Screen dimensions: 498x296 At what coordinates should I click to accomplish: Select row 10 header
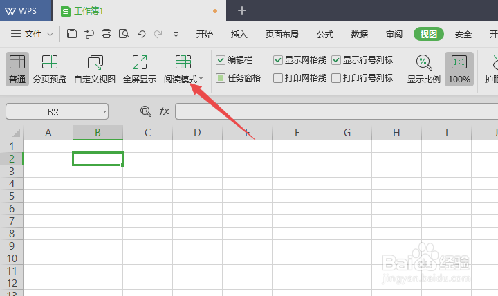[12, 258]
